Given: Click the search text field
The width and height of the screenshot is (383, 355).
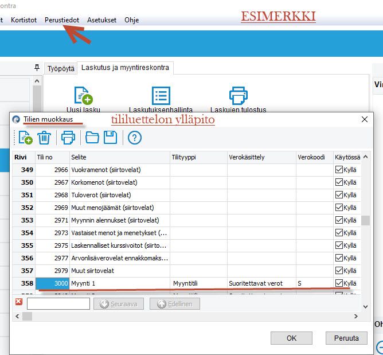Looking at the screenshot, I should tap(58, 304).
